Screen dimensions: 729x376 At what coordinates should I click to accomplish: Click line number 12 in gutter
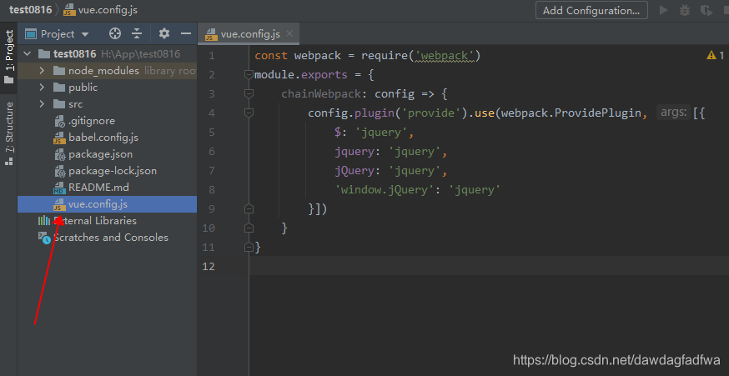click(209, 266)
